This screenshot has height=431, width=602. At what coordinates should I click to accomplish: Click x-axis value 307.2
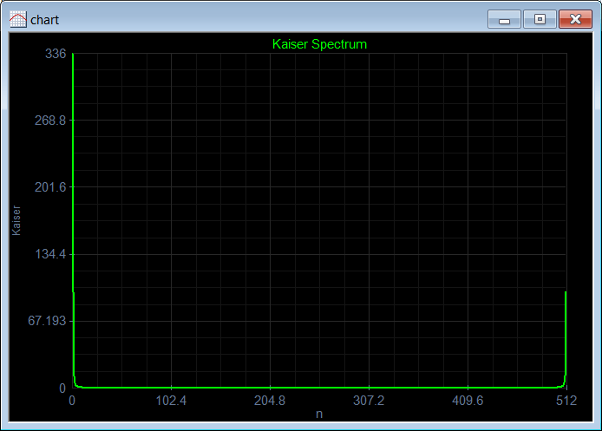[x=369, y=401]
